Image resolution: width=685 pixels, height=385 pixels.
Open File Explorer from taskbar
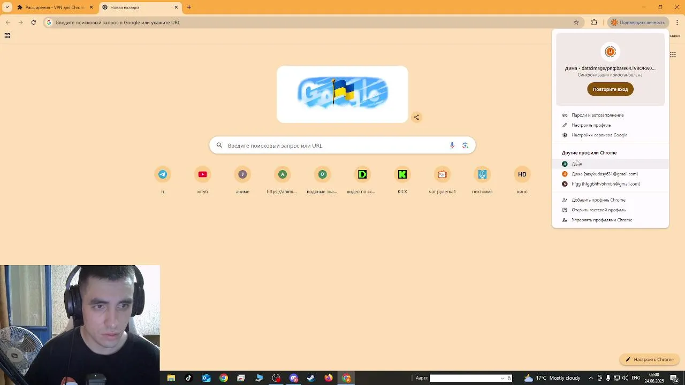point(171,378)
